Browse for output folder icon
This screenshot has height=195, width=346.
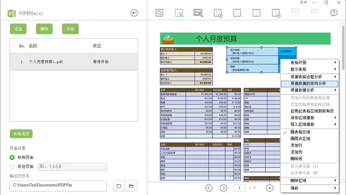(x=119, y=186)
